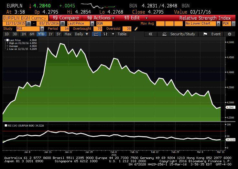
Task: Toggle the Last Price legend checkbox
Action: pos(6,40)
